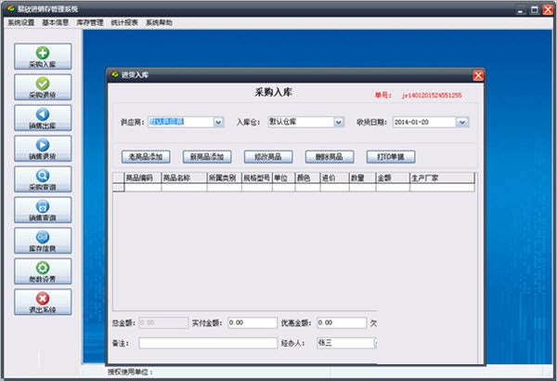557x381 pixels.
Task: Click the 数量 column header
Action: (362, 177)
